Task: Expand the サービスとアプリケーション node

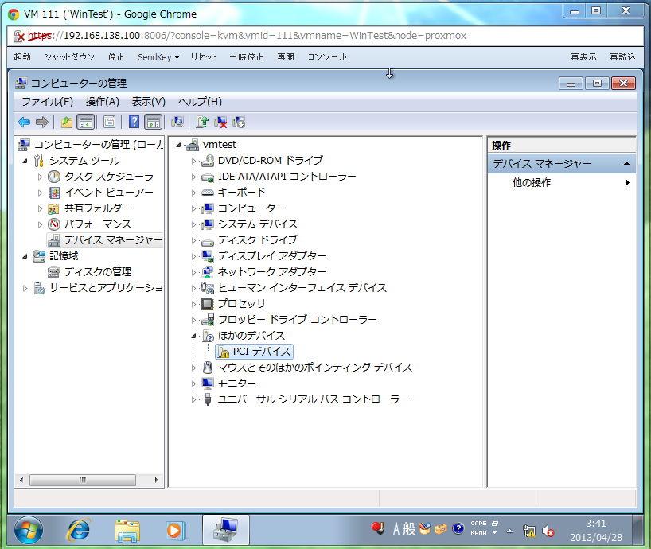Action: [x=25, y=288]
